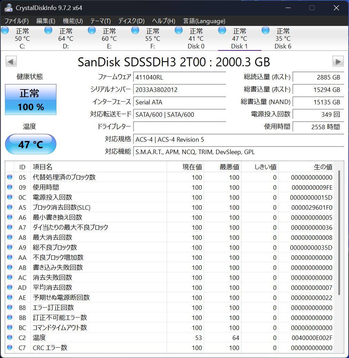Click the シリアルナンバー value field
This screenshot has width=349, height=358.
(179, 90)
